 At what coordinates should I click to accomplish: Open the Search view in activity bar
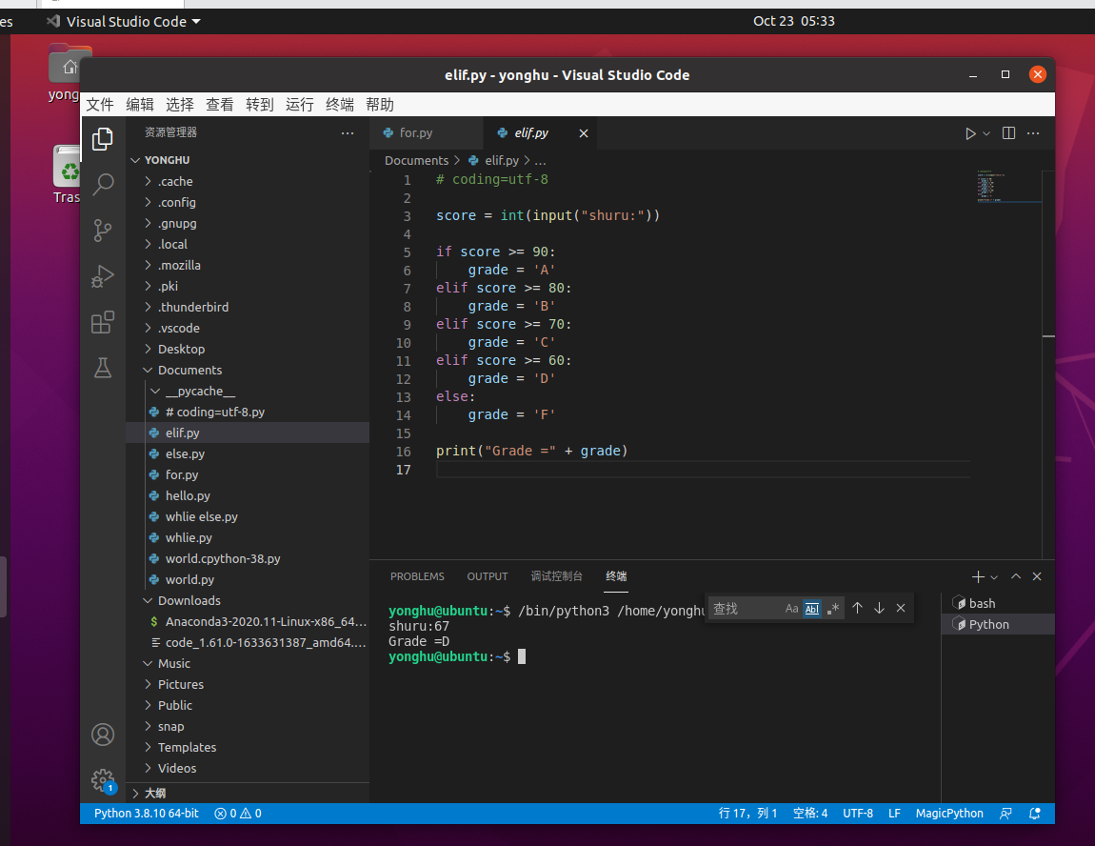tap(103, 185)
